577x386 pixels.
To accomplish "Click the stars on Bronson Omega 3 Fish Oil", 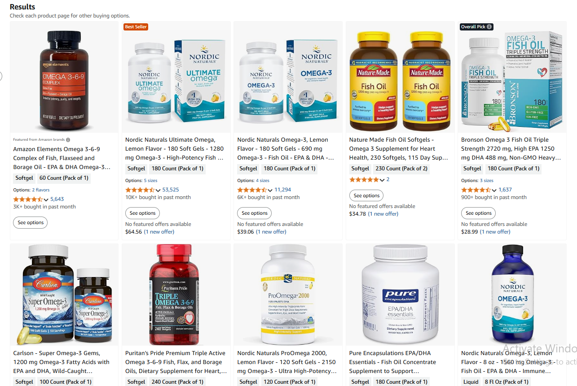I will pyautogui.click(x=476, y=190).
